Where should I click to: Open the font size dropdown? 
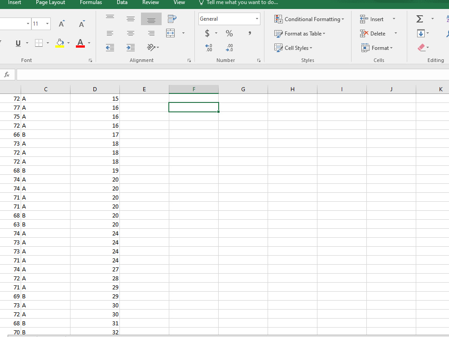tap(47, 24)
